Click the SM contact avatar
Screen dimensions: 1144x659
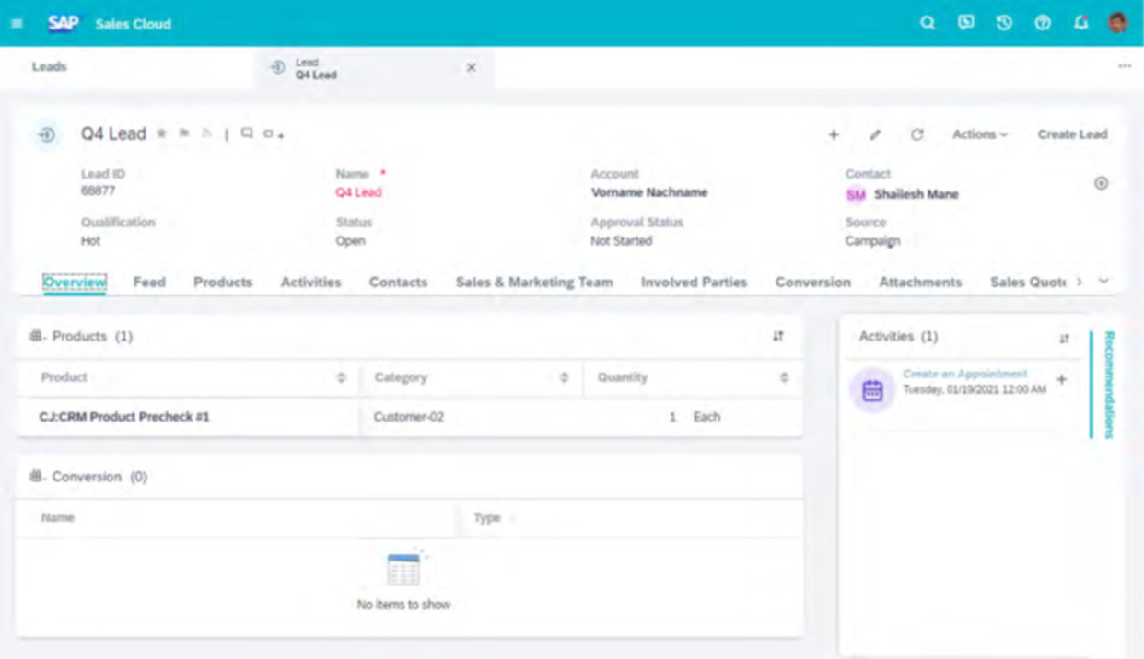click(x=856, y=194)
